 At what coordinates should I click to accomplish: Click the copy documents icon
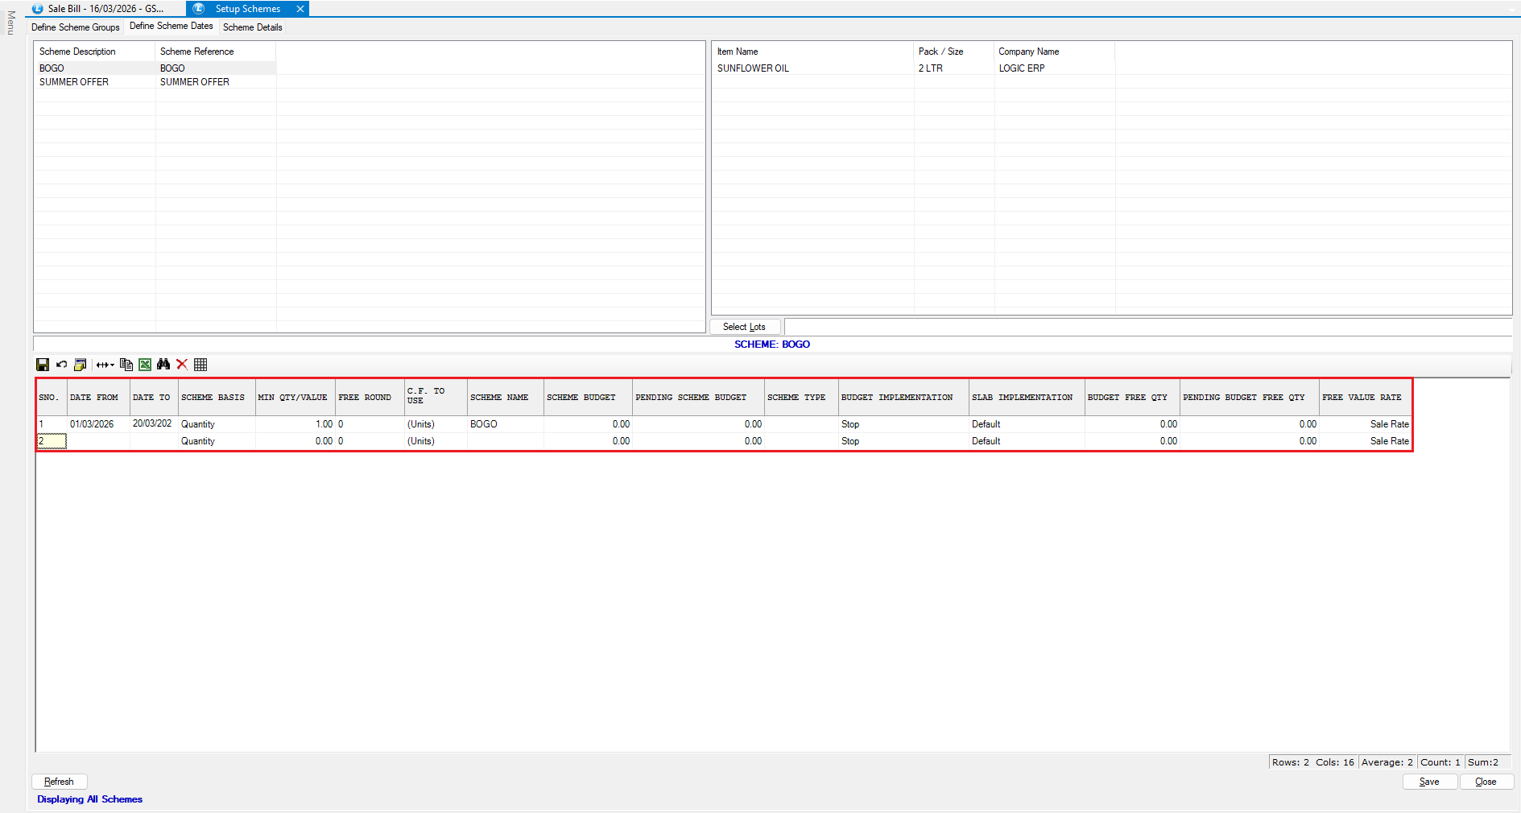click(126, 365)
